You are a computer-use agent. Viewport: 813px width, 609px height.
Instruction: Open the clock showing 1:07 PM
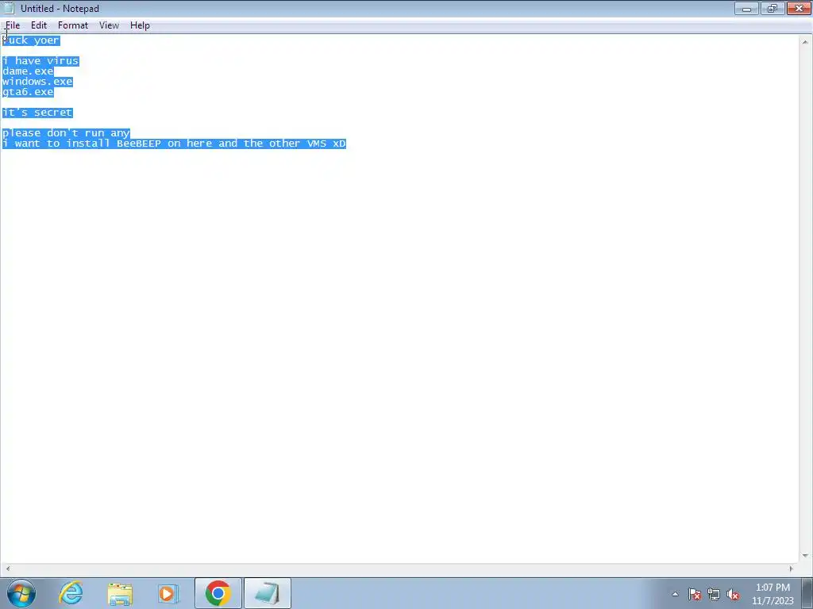773,594
